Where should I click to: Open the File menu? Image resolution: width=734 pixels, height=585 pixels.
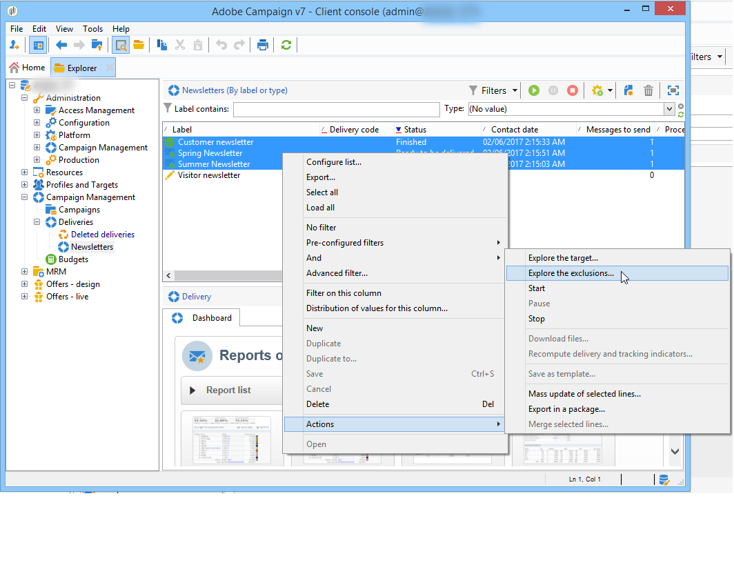[17, 29]
